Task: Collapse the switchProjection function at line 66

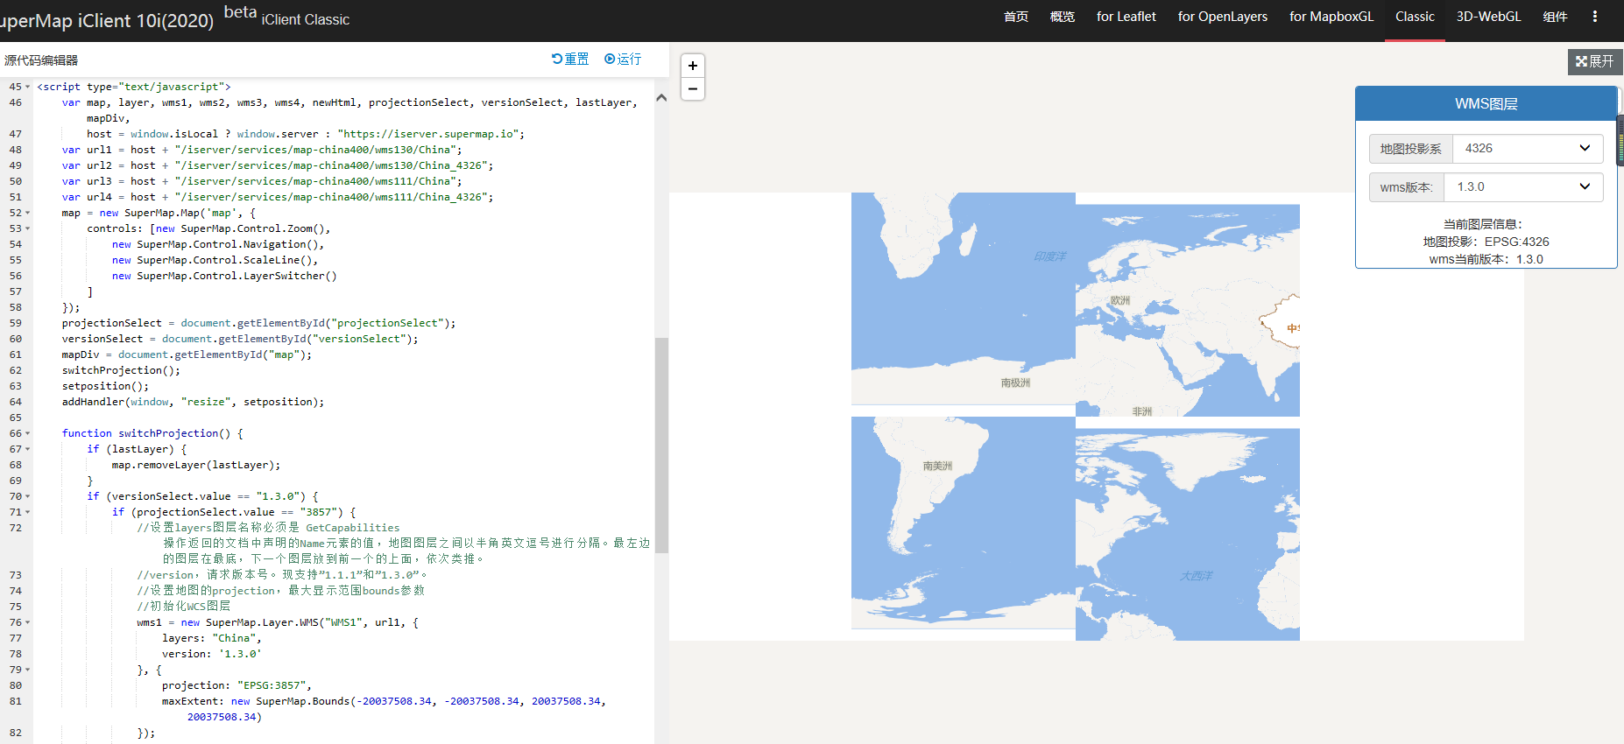Action: tap(28, 433)
